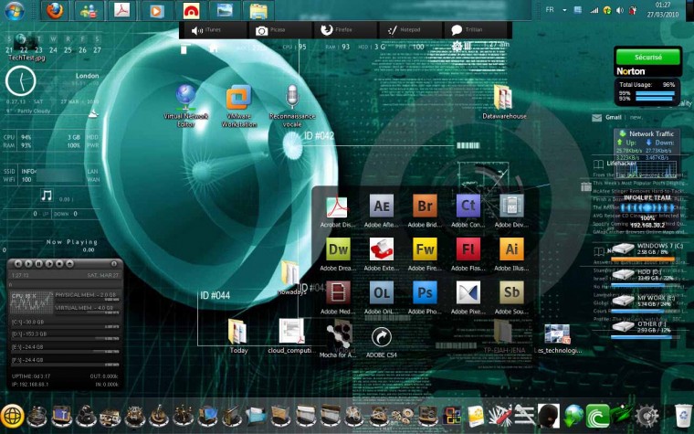
Task: Open Firefox from the taskbar
Action: (x=55, y=11)
